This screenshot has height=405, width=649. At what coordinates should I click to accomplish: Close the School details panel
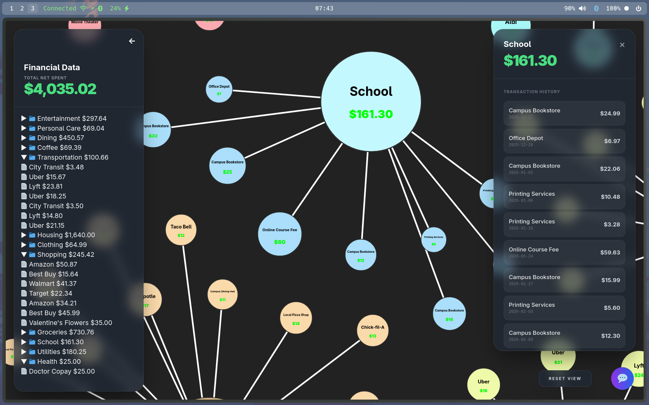pos(622,45)
